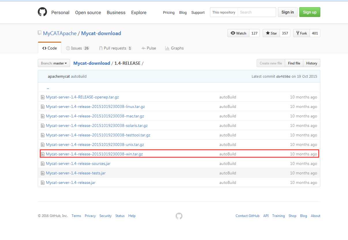Open Explore in the top navigation
Screen dimensions: 348x240
pyautogui.click(x=139, y=12)
